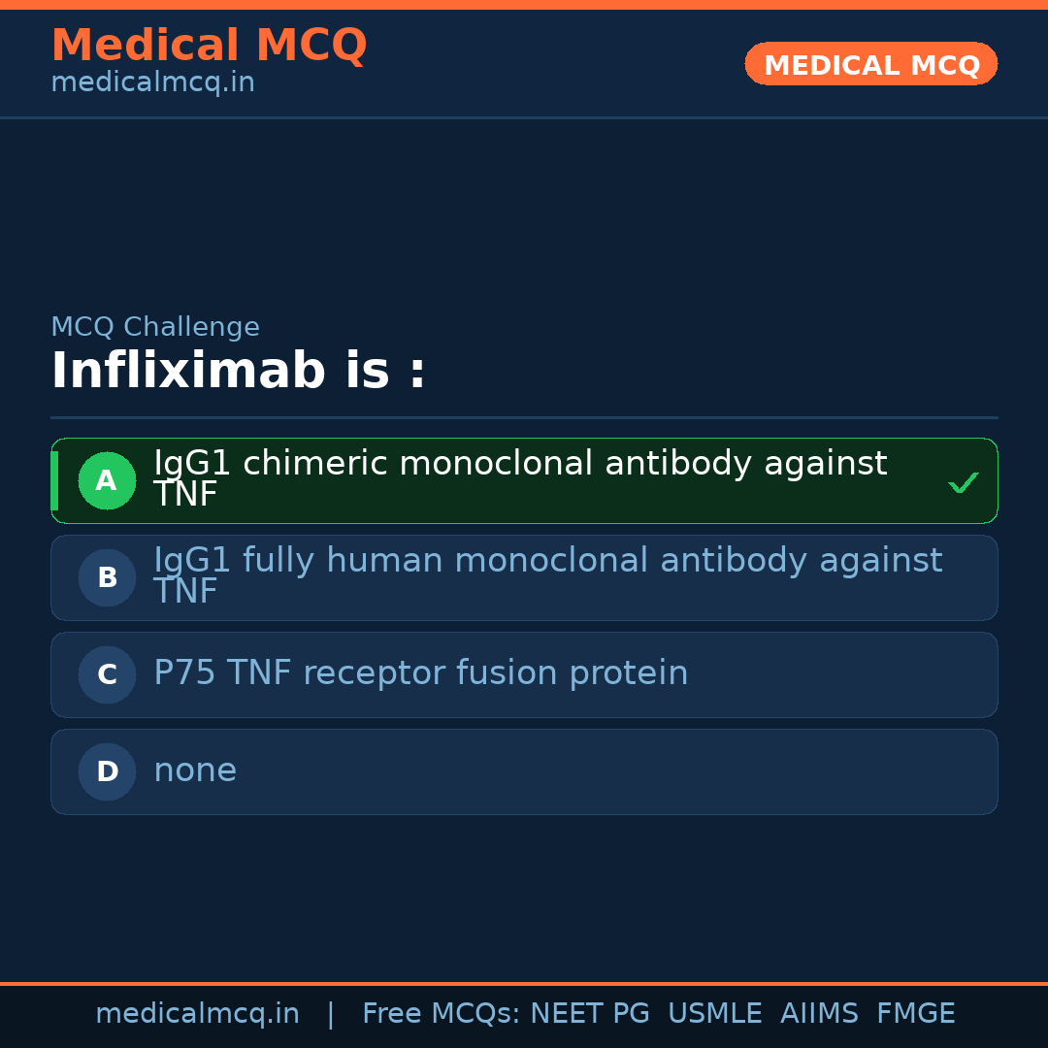Click the green bar left of option A
This screenshot has height=1048, width=1048.
click(54, 480)
